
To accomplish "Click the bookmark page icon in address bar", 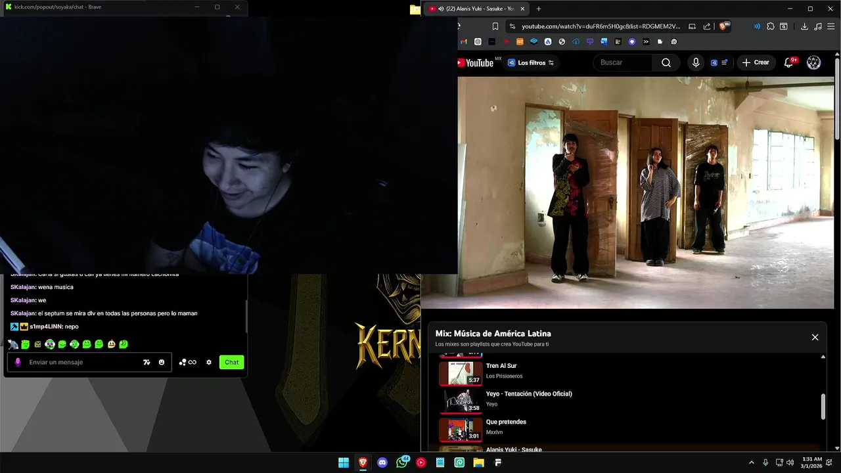I will [495, 26].
